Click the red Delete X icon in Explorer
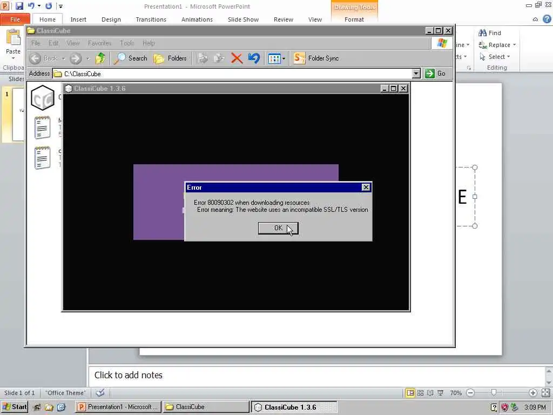 click(237, 58)
